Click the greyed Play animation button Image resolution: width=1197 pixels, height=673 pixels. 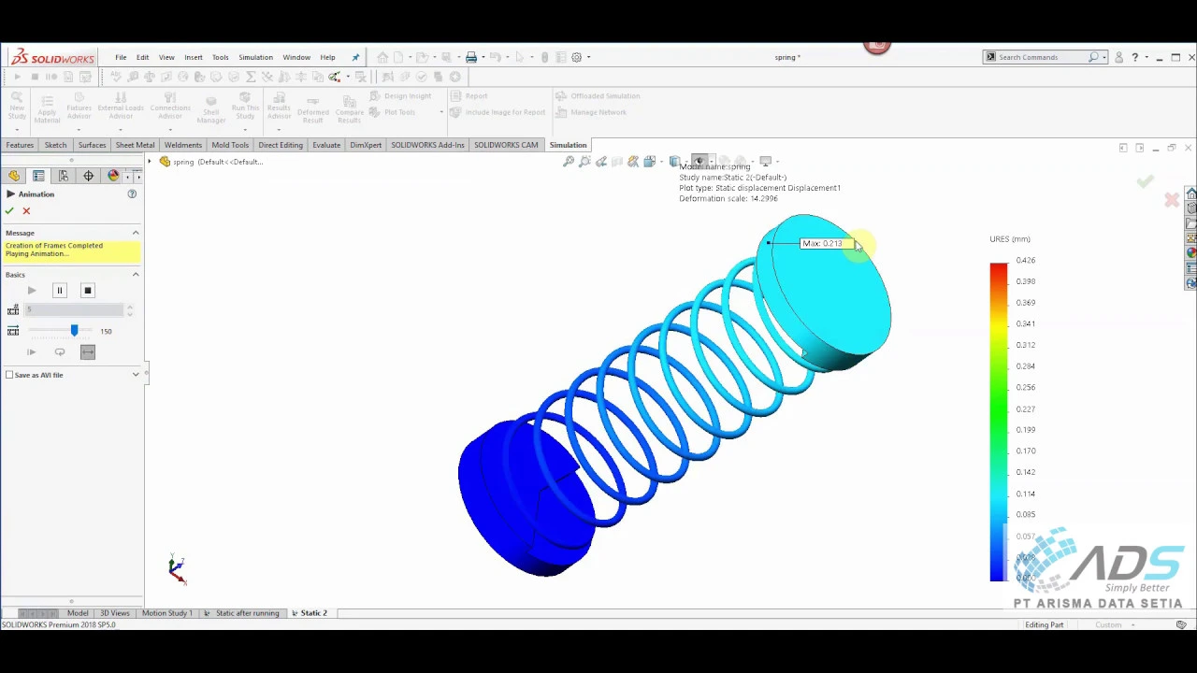(x=31, y=291)
